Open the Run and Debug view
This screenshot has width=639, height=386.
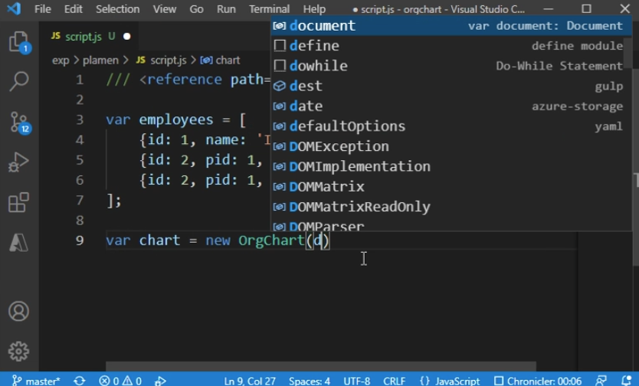[18, 162]
